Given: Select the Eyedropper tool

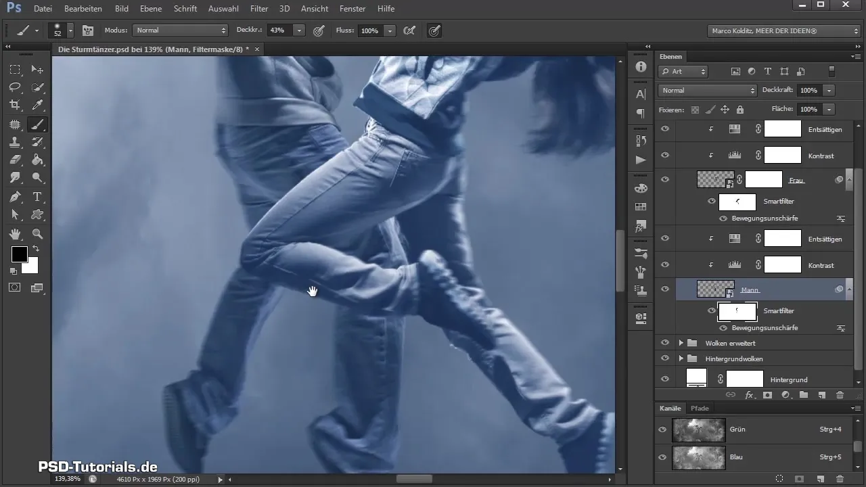Looking at the screenshot, I should point(38,105).
